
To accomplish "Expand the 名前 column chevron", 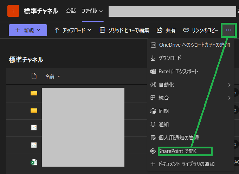I will click(x=59, y=76).
